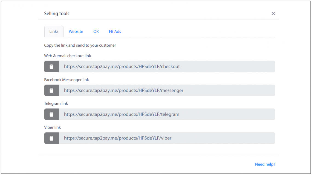Open the QR tab
Screen dimensions: 312x175
(96, 31)
